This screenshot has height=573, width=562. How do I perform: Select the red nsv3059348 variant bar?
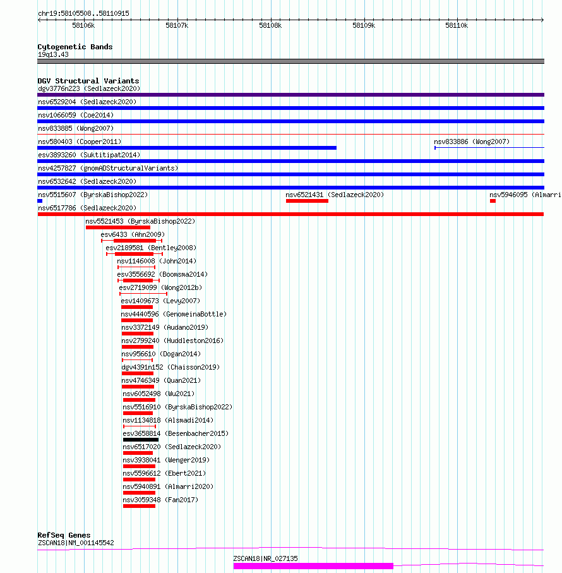pyautogui.click(x=139, y=506)
